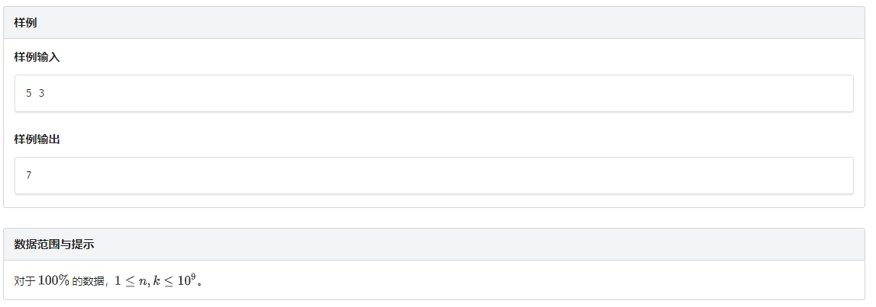The width and height of the screenshot is (876, 307).
Task: Click the 样例 section header
Action: tap(26, 23)
